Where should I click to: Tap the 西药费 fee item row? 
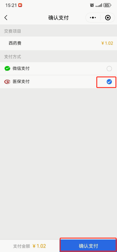[58, 43]
